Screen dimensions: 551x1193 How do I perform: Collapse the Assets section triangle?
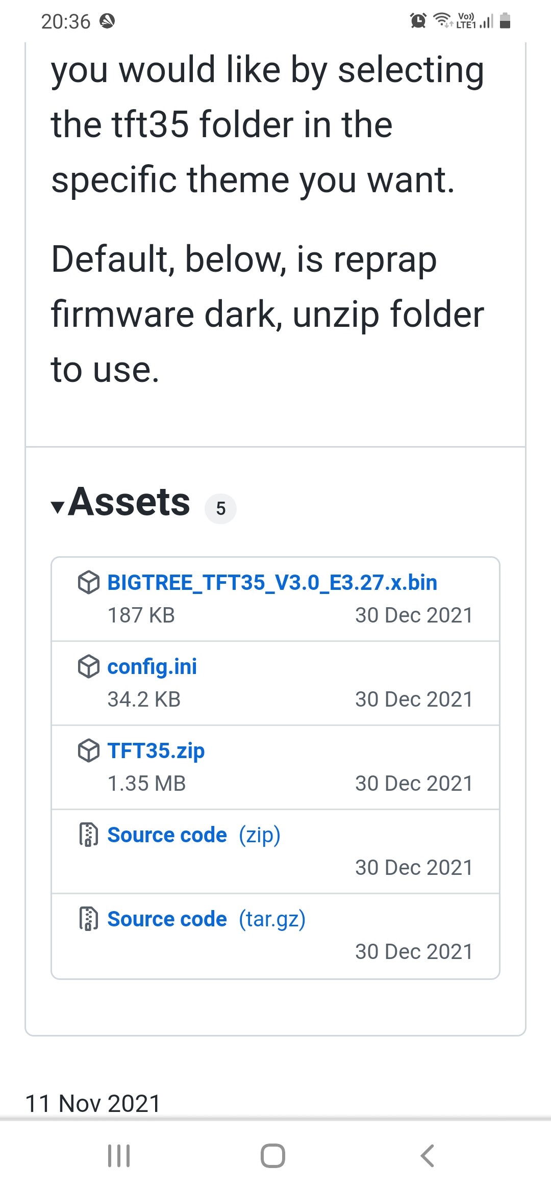pos(58,507)
